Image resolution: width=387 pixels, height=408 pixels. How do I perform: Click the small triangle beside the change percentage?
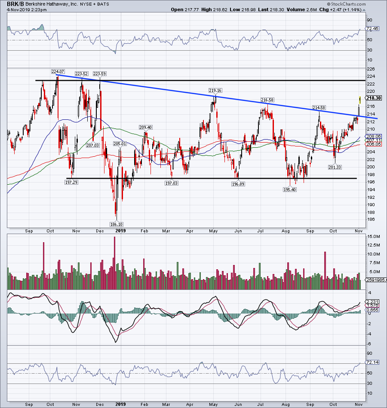[364, 10]
